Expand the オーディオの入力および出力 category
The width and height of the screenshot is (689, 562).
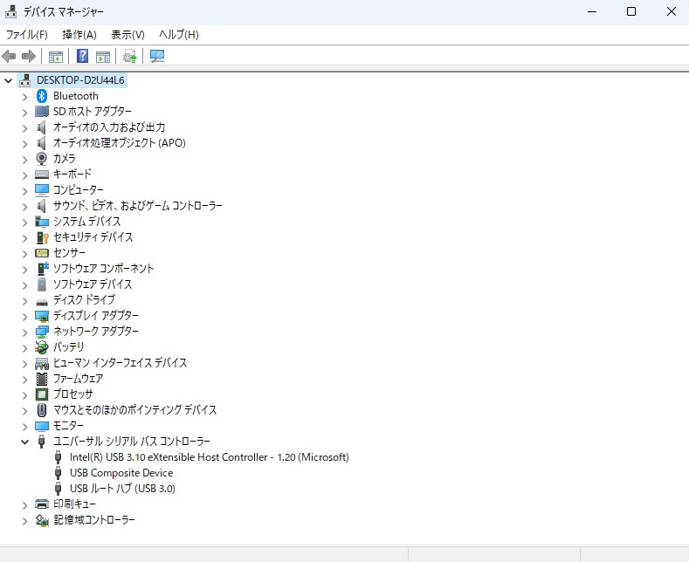click(25, 128)
